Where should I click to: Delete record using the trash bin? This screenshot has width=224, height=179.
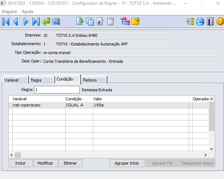point(110,22)
